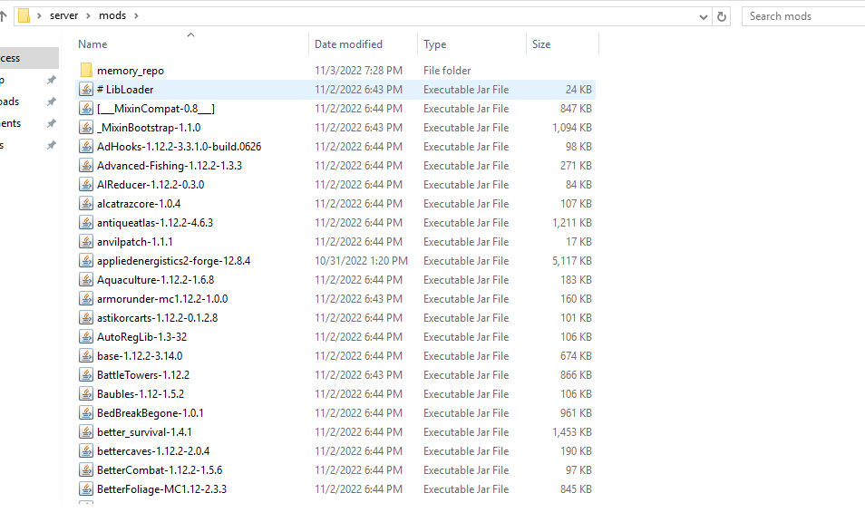Click the BedBreakBegone-1.0.1 jar icon
This screenshot has height=522, width=865.
pyautogui.click(x=86, y=413)
